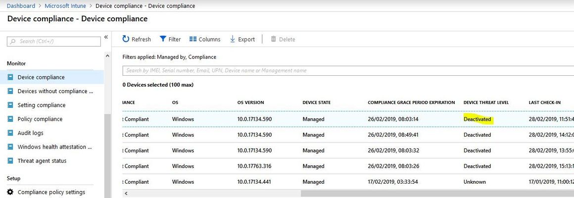Select the Unknown threat level cell

[x=475, y=182]
